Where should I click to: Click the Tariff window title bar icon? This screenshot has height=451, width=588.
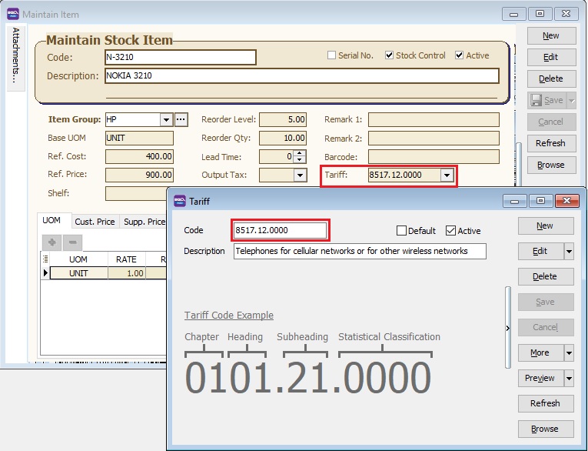click(179, 201)
